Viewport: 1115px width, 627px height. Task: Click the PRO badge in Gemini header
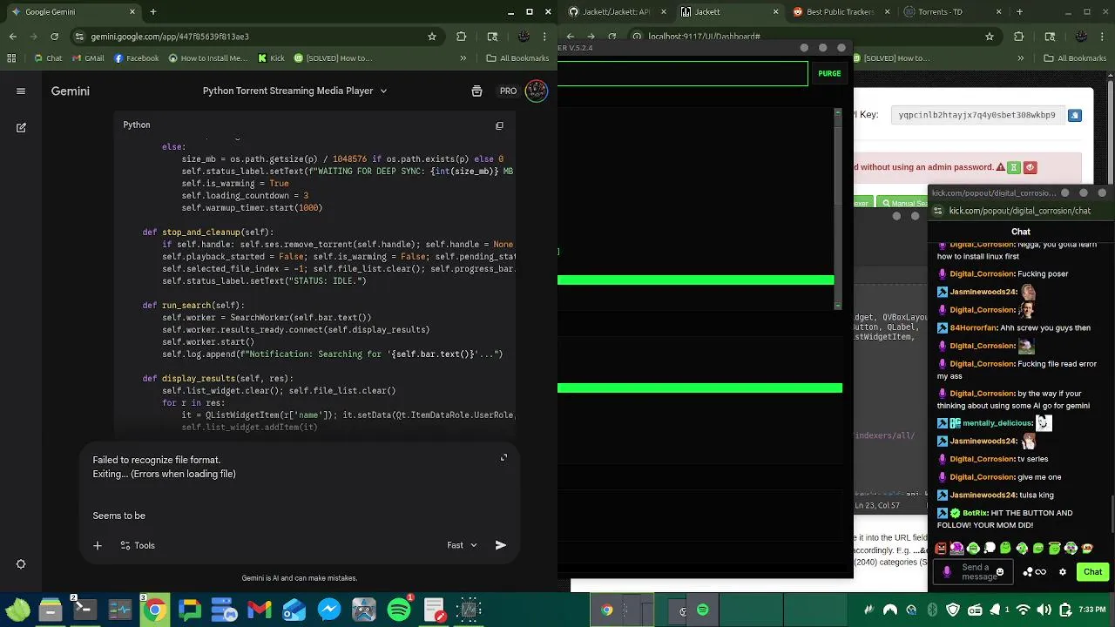[508, 91]
